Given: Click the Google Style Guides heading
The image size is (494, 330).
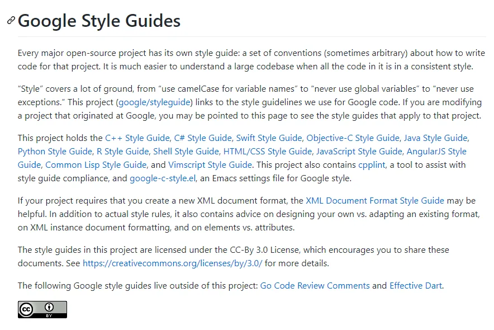Looking at the screenshot, I should pyautogui.click(x=99, y=21).
